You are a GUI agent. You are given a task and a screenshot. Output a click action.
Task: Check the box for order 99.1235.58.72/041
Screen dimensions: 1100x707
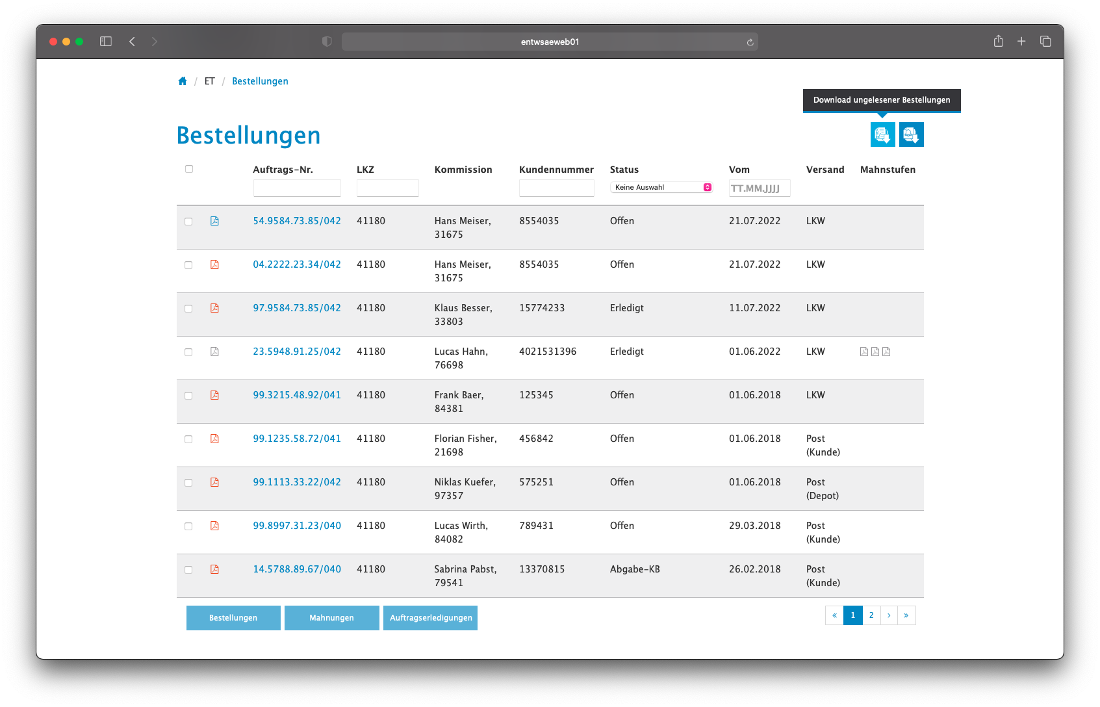188,439
